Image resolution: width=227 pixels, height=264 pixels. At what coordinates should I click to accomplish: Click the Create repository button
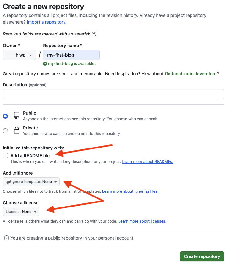point(202,256)
